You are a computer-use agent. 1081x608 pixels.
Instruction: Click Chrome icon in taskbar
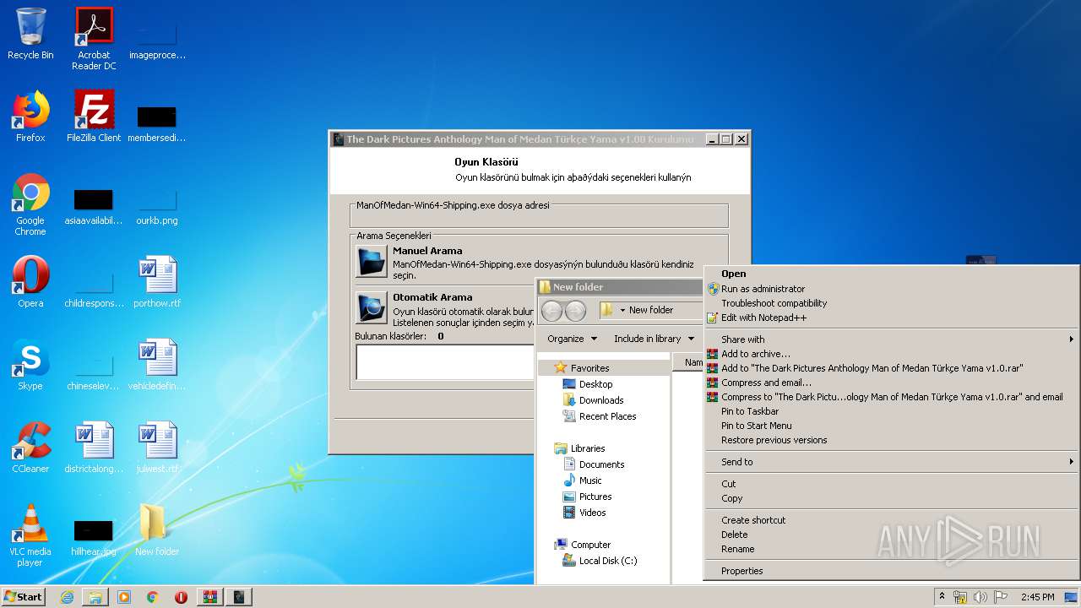pyautogui.click(x=153, y=597)
